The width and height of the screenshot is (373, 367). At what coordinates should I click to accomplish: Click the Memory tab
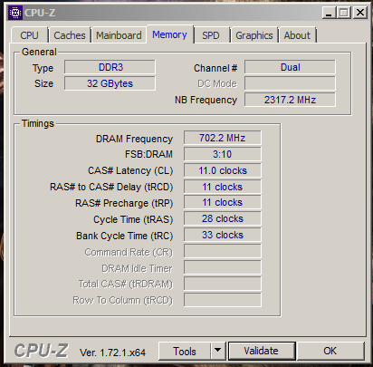coord(169,34)
